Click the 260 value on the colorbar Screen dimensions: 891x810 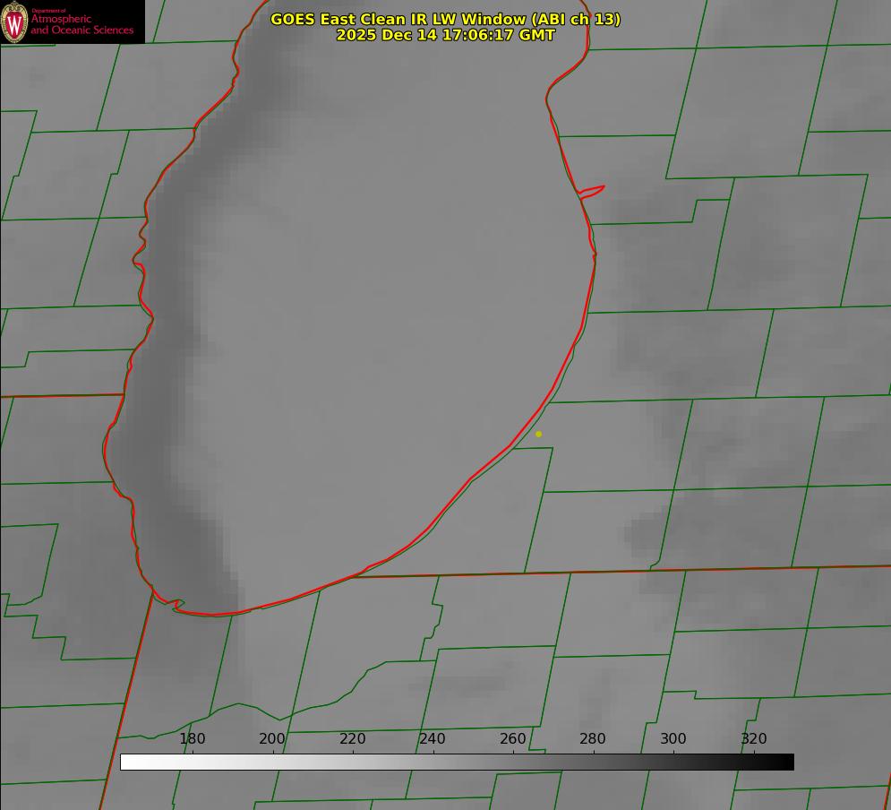click(x=513, y=738)
